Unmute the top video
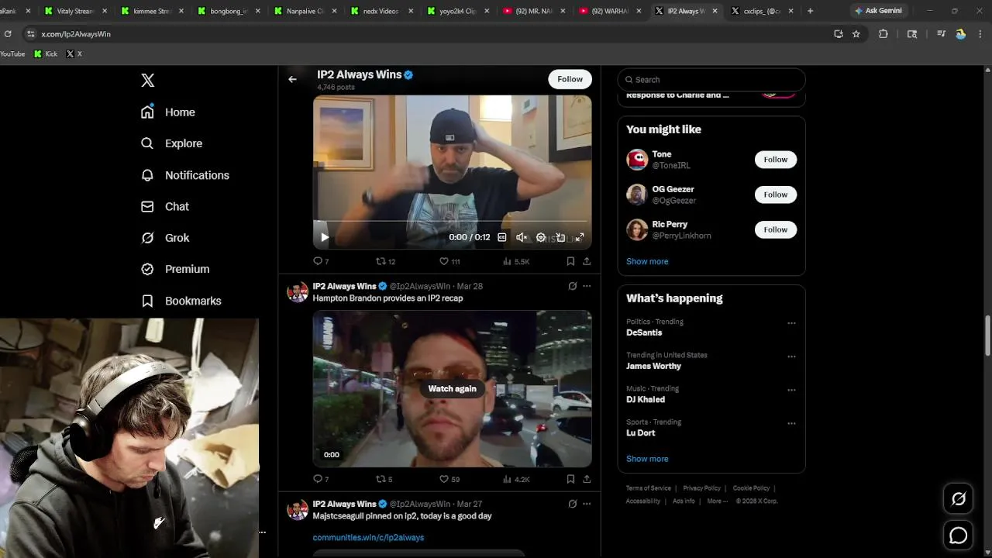Image resolution: width=992 pixels, height=558 pixels. pos(522,237)
